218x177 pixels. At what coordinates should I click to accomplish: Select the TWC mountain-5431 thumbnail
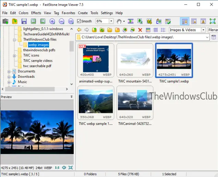tap(135, 60)
